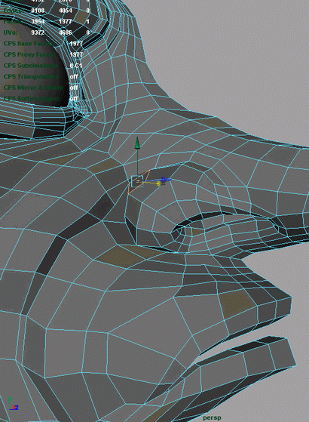Select the cyan square manipulator center

(x=137, y=181)
